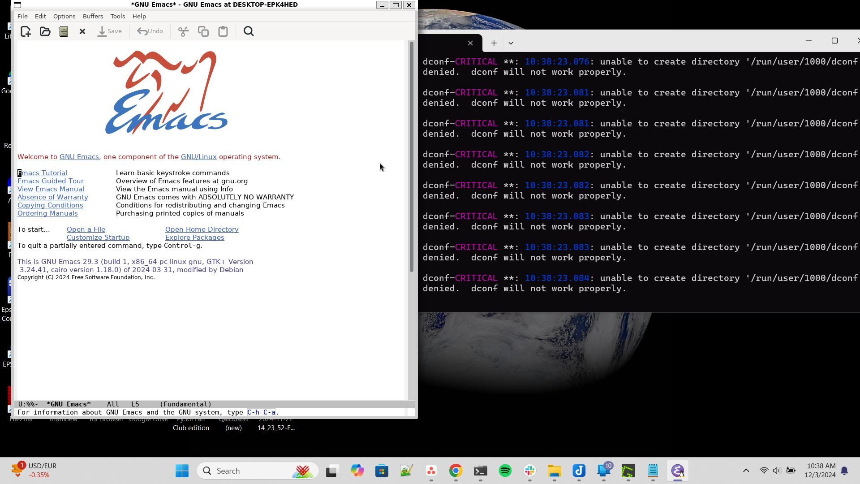Open Home Directory via its link
Screen dimensions: 860x484
coord(202,229)
